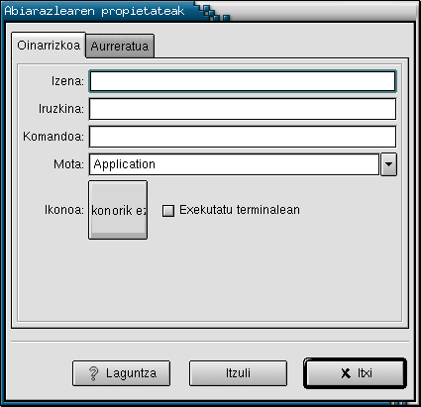Select the Oinarrizkoa tab
Screen dimensions: 421x407
[x=49, y=46]
